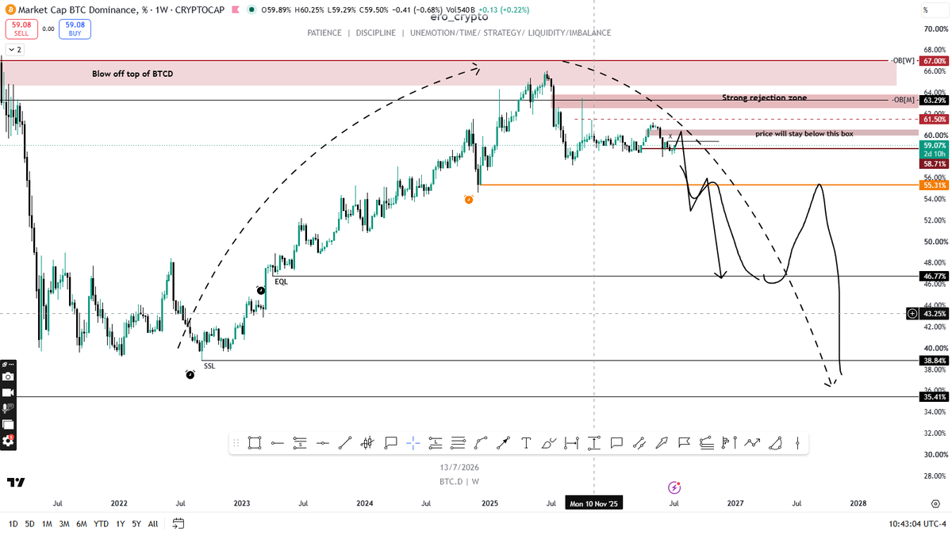Click the 35.41% price label
Screen dimensions: 952x535
tap(934, 396)
